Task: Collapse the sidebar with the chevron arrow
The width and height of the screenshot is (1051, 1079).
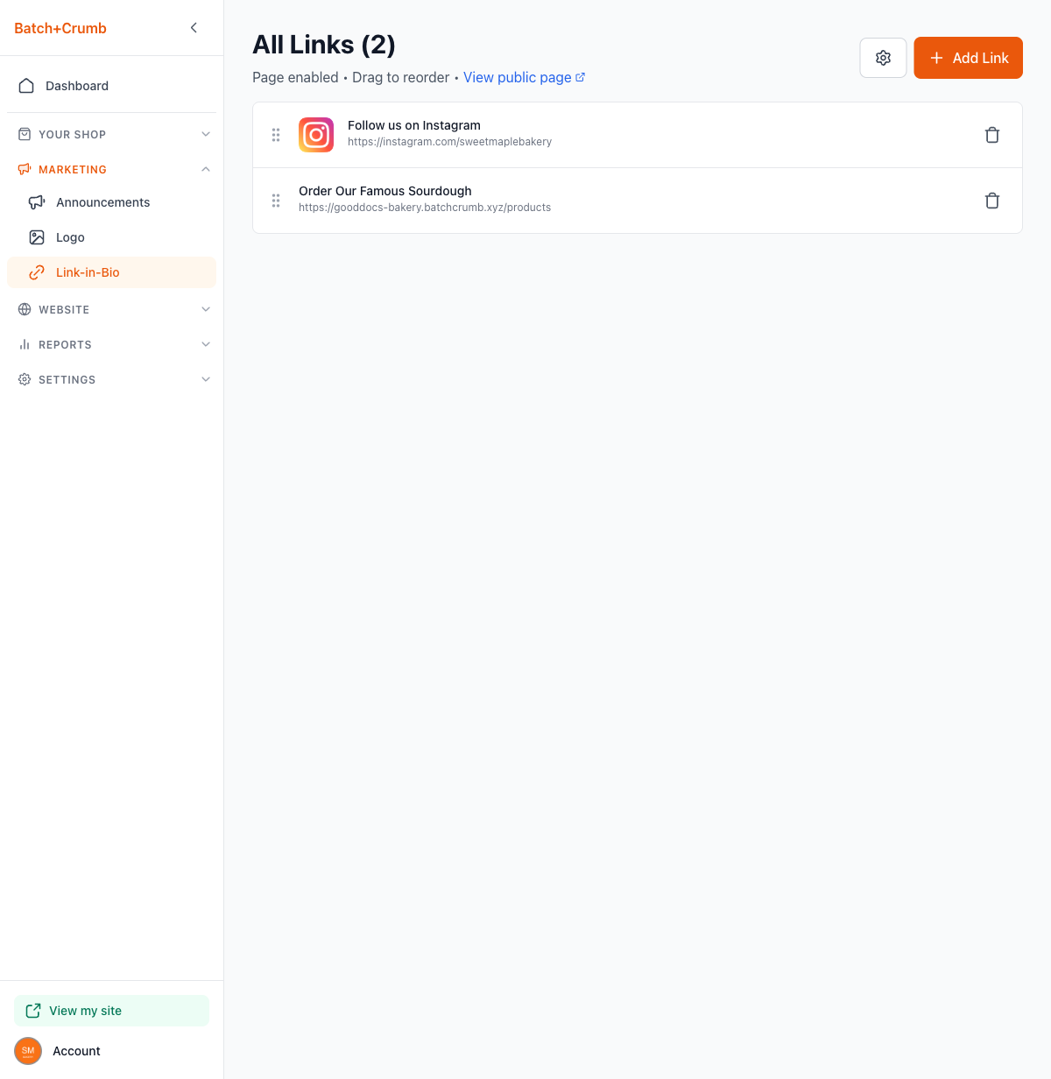Action: pos(194,28)
